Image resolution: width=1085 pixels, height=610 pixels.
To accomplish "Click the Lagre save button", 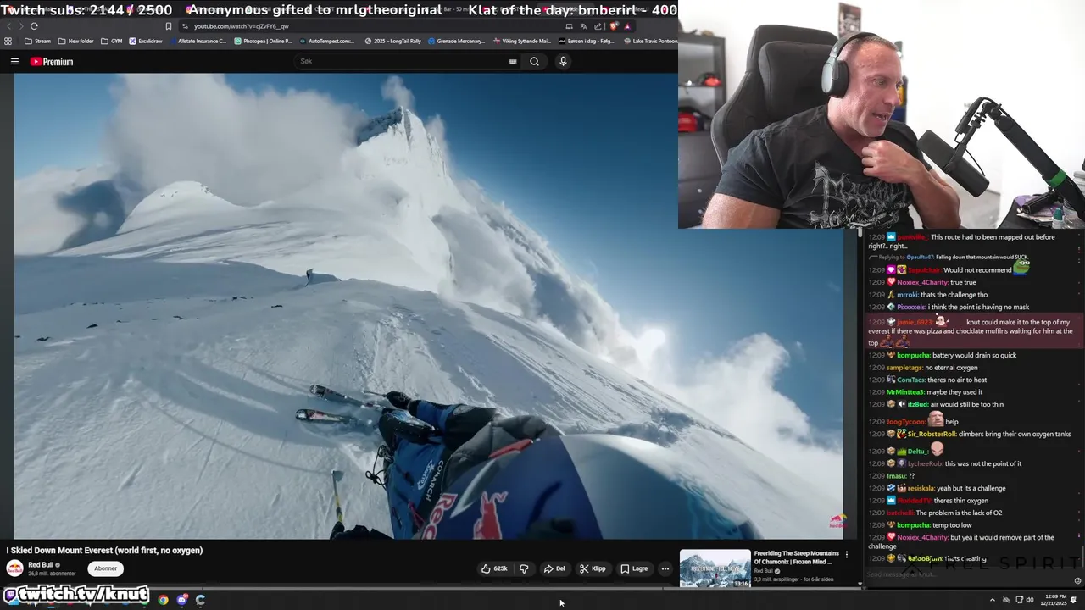I will pos(634,568).
